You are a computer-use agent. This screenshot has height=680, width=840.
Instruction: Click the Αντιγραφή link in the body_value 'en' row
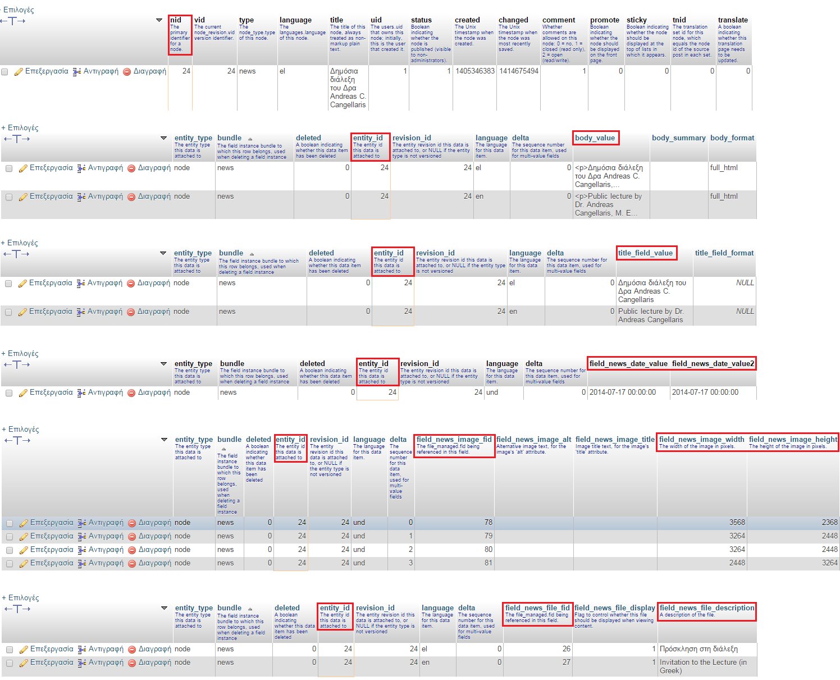106,197
